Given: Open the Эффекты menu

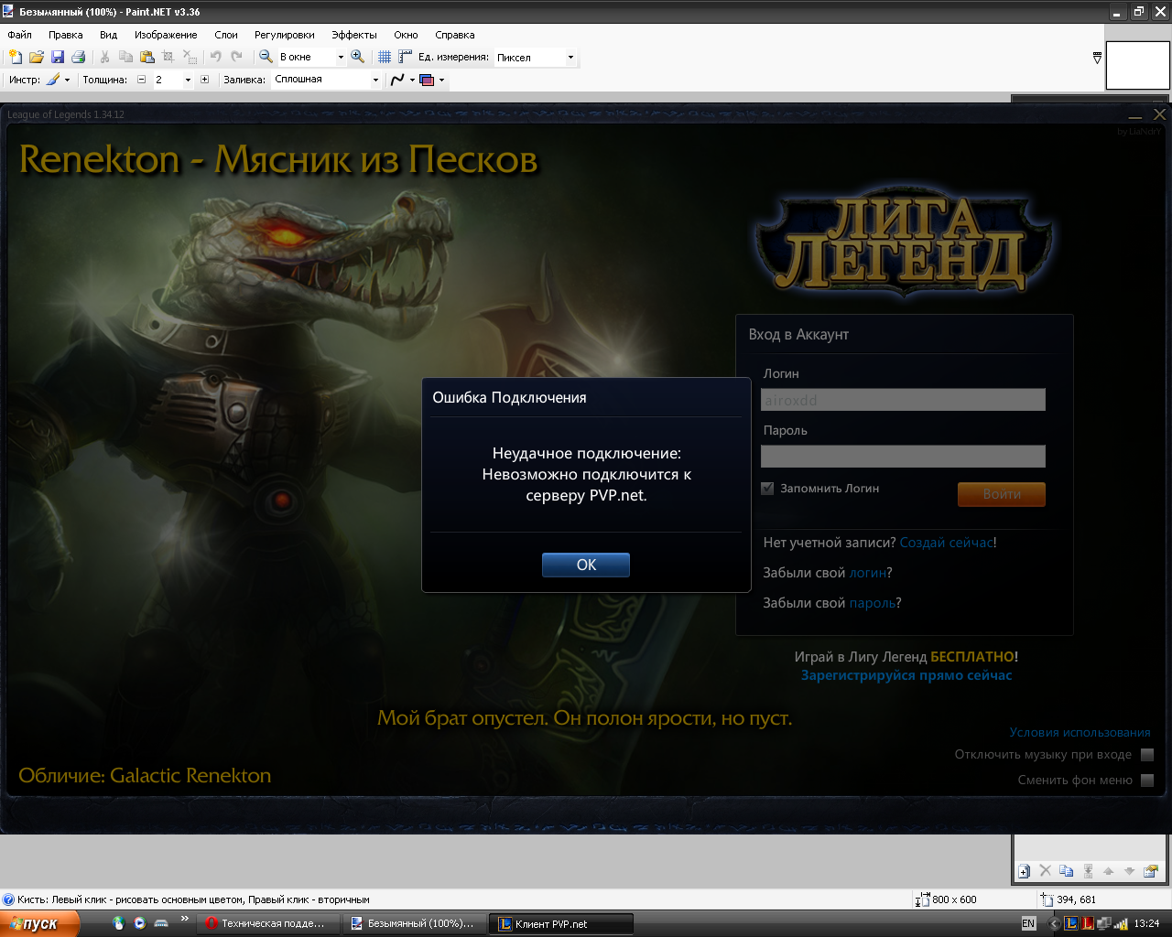Looking at the screenshot, I should click(x=354, y=35).
